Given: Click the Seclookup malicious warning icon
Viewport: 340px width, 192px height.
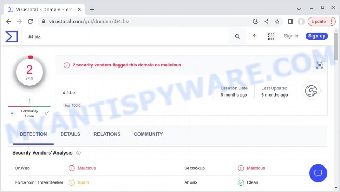Looking at the screenshot, I should pyautogui.click(x=241, y=168).
